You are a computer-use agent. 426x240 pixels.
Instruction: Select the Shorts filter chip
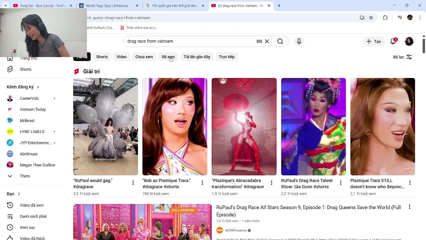click(x=102, y=57)
